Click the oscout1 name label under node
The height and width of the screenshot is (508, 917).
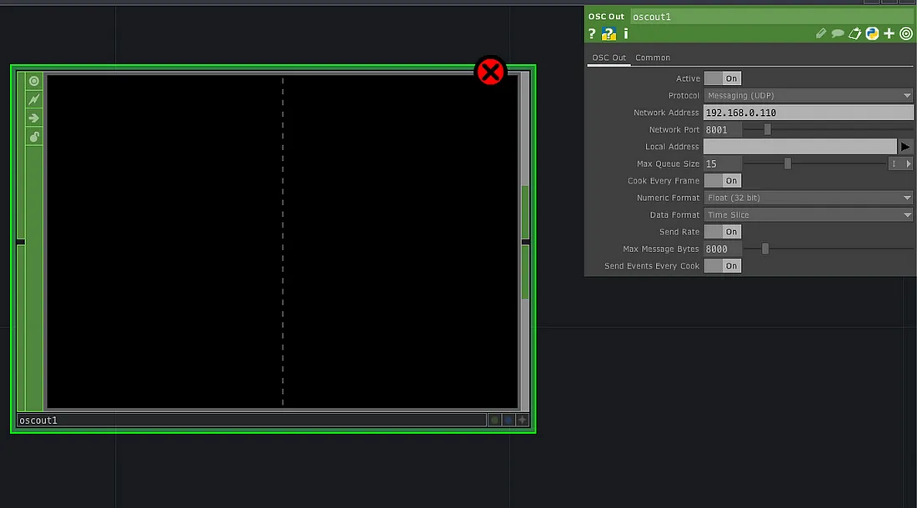tap(252, 420)
